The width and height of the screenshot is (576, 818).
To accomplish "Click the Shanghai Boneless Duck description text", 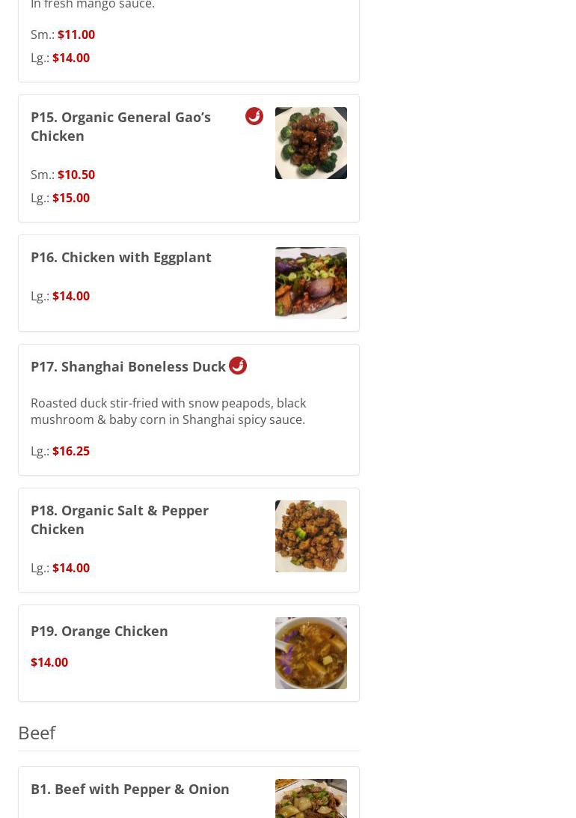I will (168, 411).
